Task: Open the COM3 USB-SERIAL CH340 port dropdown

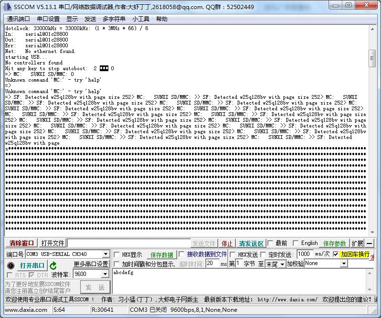Action: tap(106, 254)
